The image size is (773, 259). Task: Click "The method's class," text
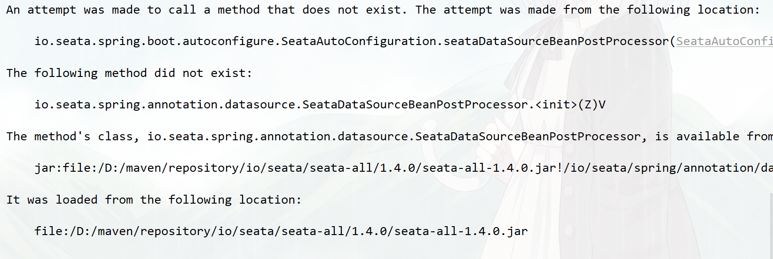click(73, 137)
